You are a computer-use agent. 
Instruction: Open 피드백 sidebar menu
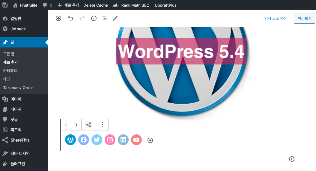point(24,130)
